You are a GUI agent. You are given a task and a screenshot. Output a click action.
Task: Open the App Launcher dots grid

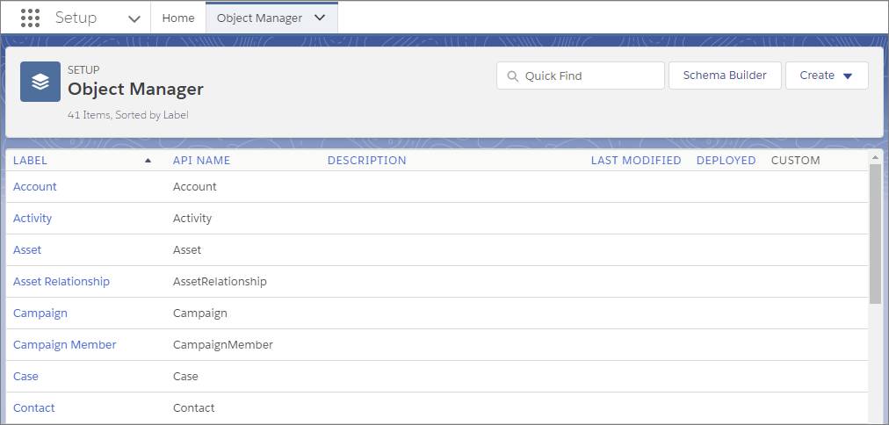[30, 18]
